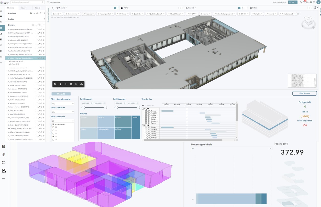Image resolution: width=321 pixels, height=207 pixels.
Task: Expand the Struktur section
Action: 44,19
